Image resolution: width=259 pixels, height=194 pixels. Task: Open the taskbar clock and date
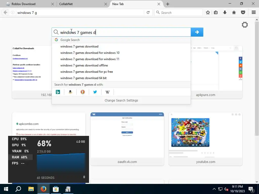tap(237, 189)
